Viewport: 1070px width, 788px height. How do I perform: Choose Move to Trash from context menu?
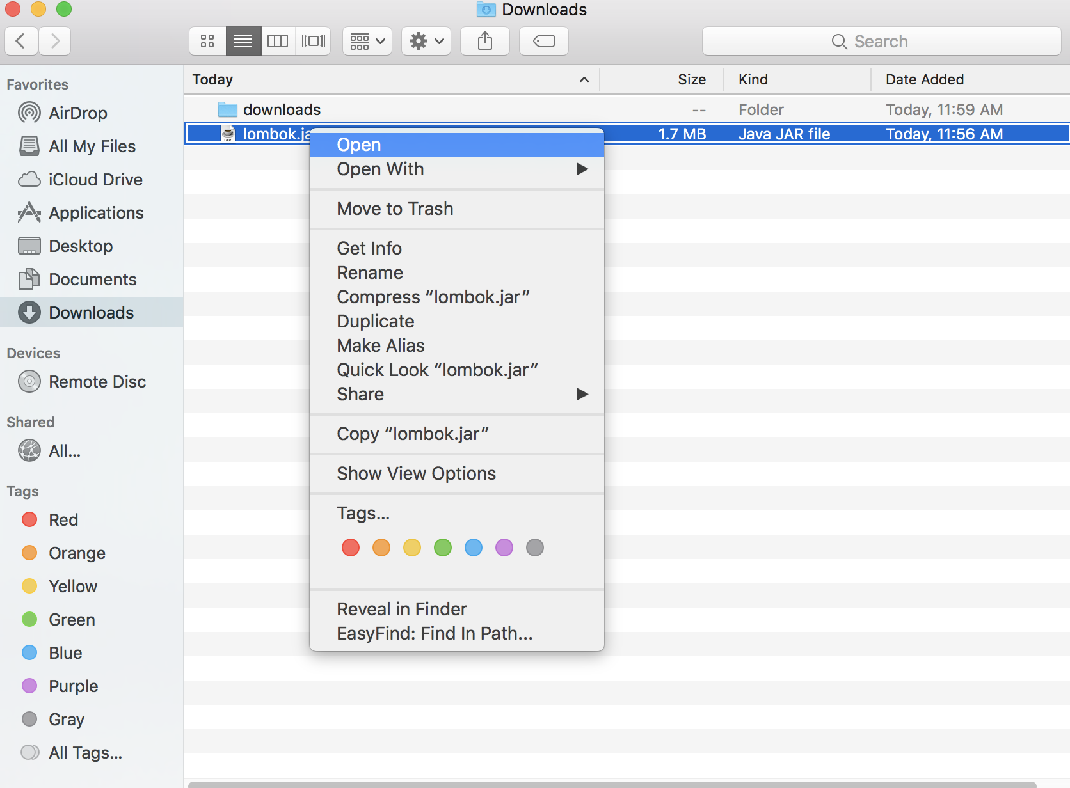[395, 209]
